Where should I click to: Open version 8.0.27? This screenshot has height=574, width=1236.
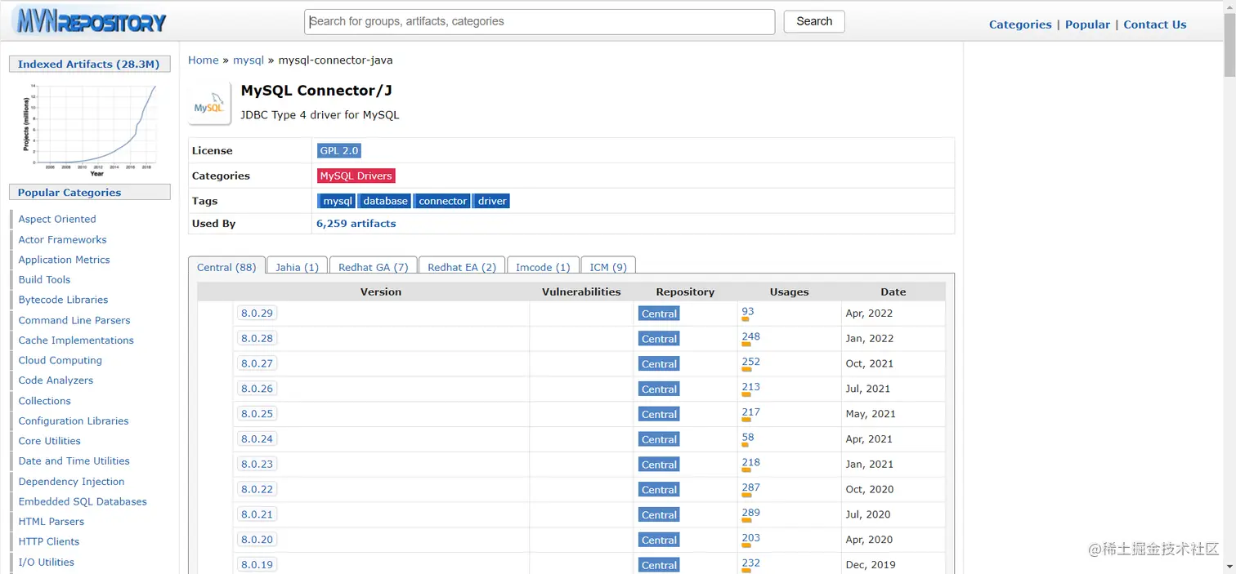tap(257, 363)
